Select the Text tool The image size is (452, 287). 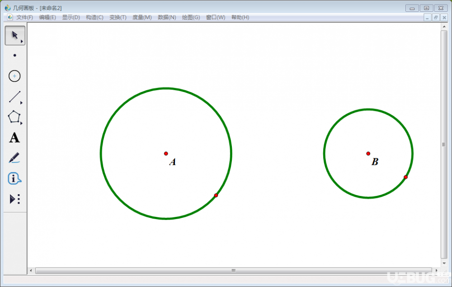point(15,138)
